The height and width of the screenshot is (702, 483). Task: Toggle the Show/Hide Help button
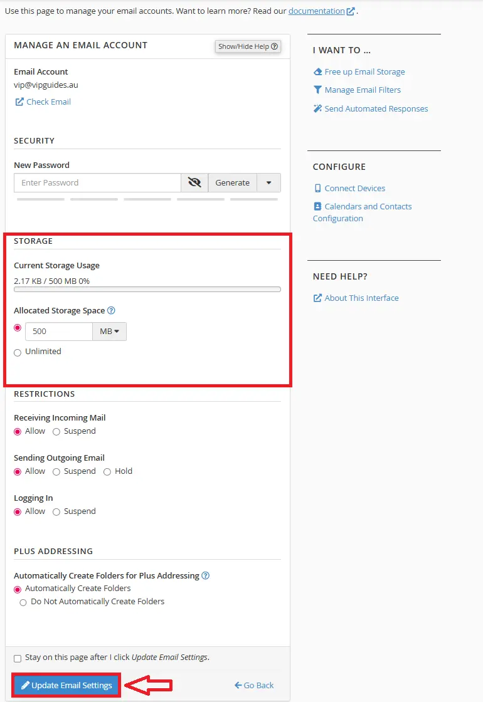click(248, 46)
